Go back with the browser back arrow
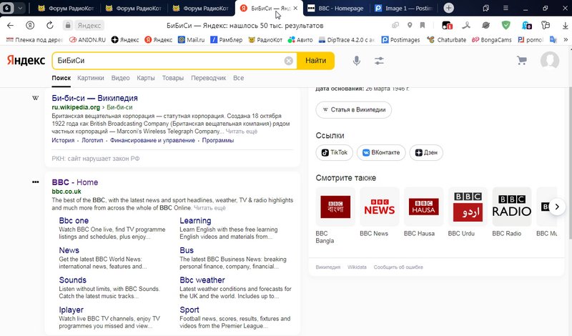Image resolution: width=572 pixels, height=336 pixels. click(x=10, y=26)
